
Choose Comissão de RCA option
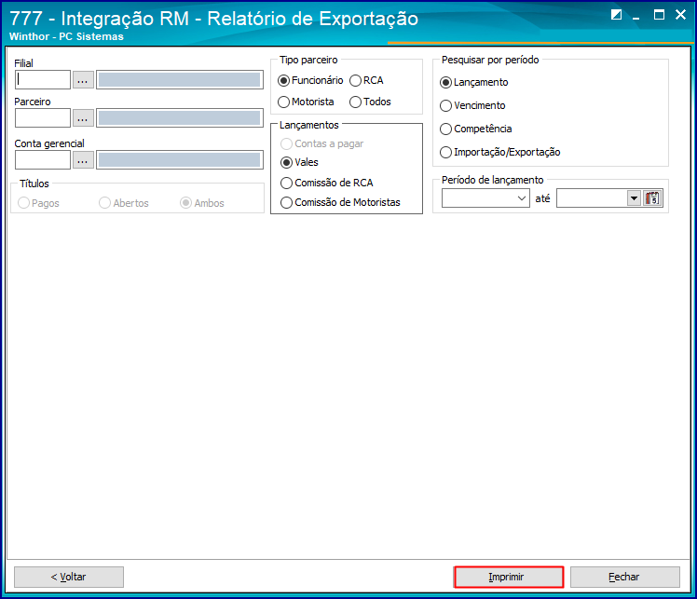click(327, 184)
